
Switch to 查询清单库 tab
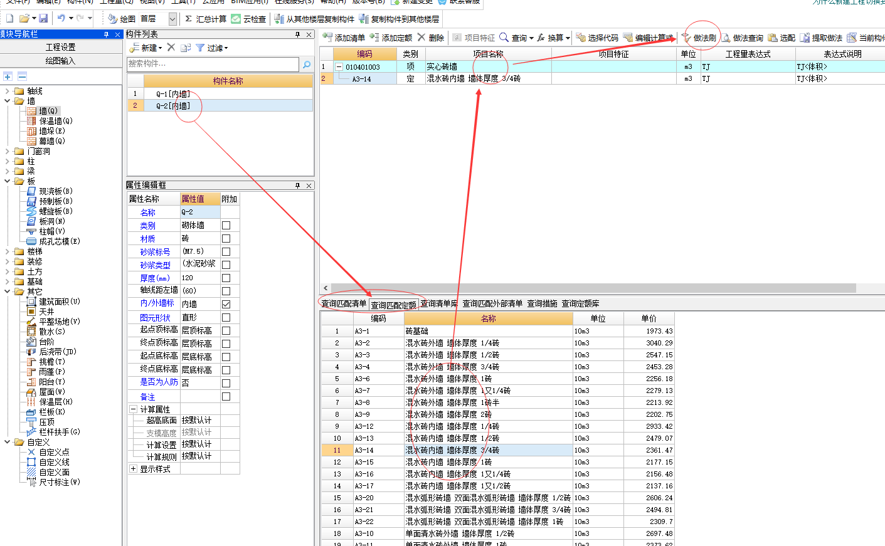pos(439,303)
